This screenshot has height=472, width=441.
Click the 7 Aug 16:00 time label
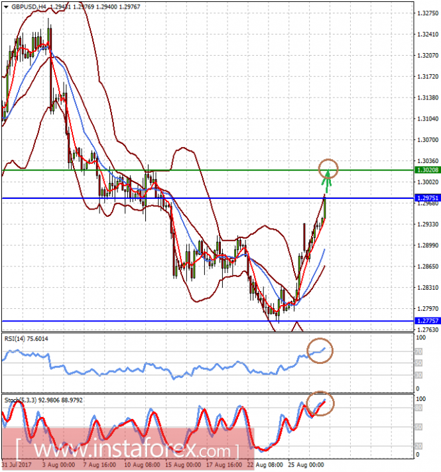tap(99, 465)
